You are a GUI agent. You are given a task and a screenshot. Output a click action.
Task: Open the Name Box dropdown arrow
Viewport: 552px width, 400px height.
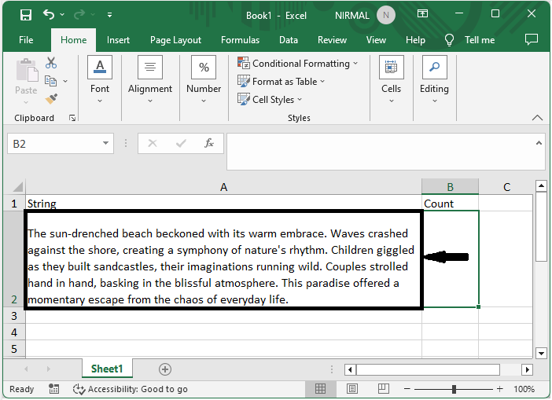(x=106, y=143)
